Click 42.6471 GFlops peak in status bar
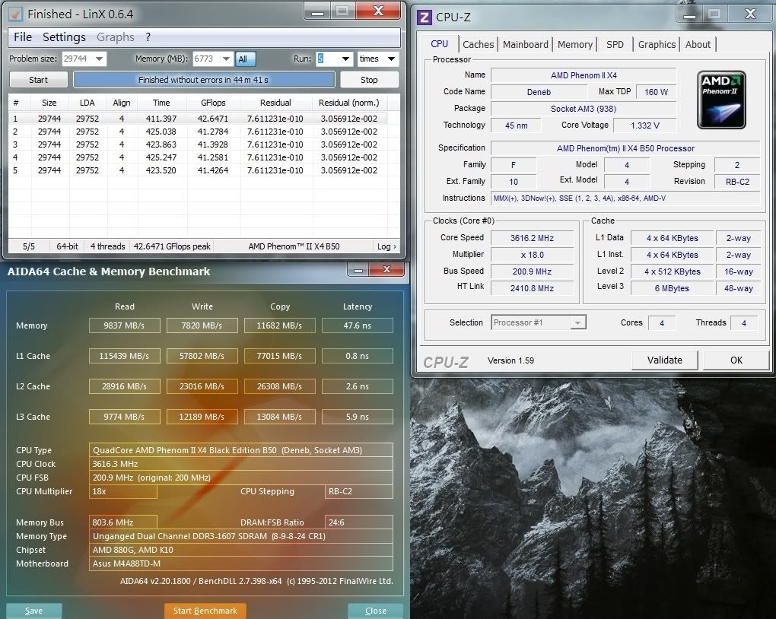776x619 pixels. (172, 246)
